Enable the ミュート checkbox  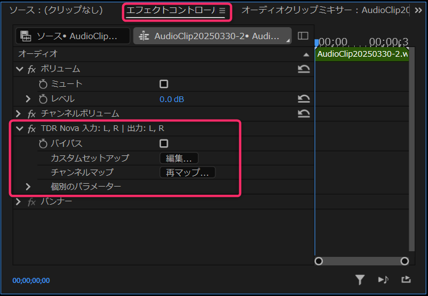(x=164, y=84)
